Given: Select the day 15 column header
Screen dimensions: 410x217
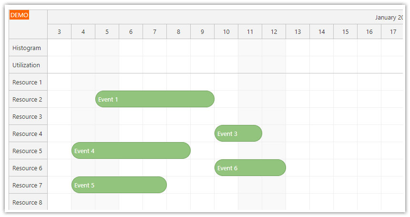Looking at the screenshot, I should tap(345, 32).
